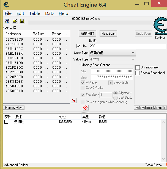
Task: Click value 48925 in address table
Action: point(102,122)
